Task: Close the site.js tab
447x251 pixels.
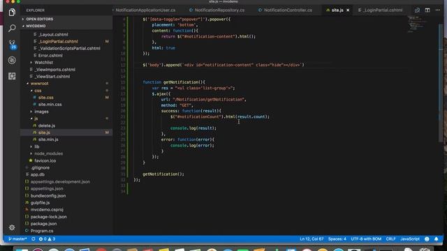Action: click(348, 10)
